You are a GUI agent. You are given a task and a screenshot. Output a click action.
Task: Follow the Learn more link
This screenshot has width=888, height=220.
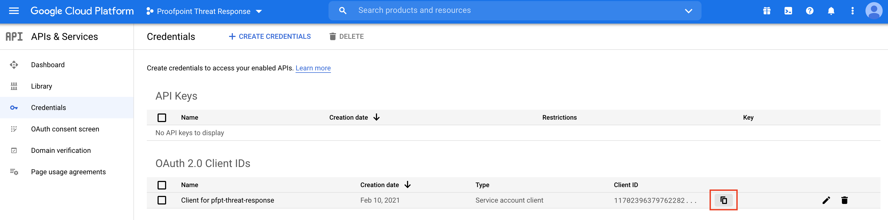click(x=313, y=68)
